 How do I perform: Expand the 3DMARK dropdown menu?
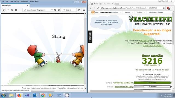(129, 12)
